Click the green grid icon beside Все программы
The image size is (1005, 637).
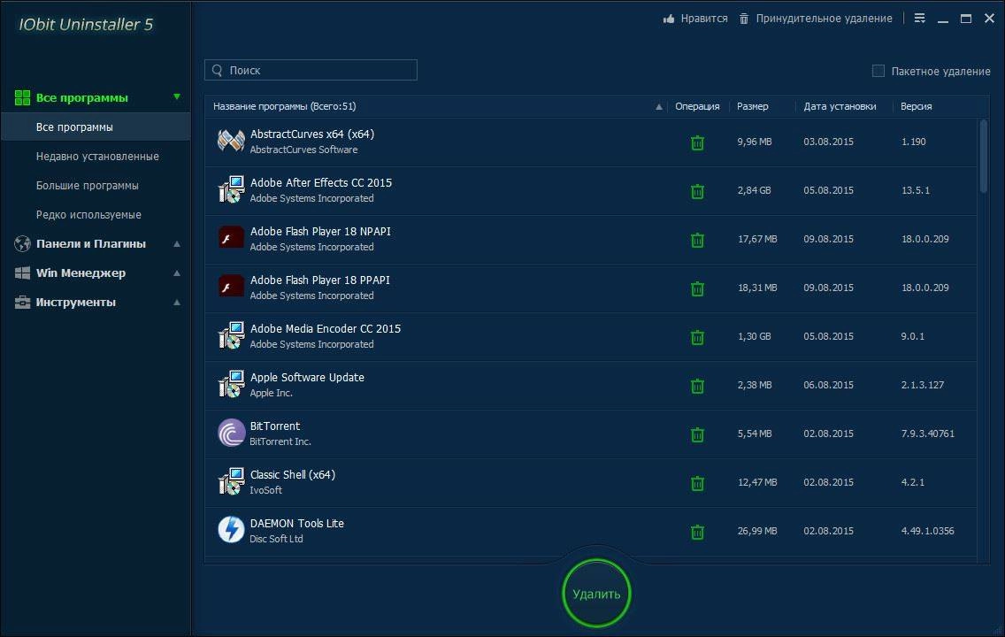coord(22,97)
